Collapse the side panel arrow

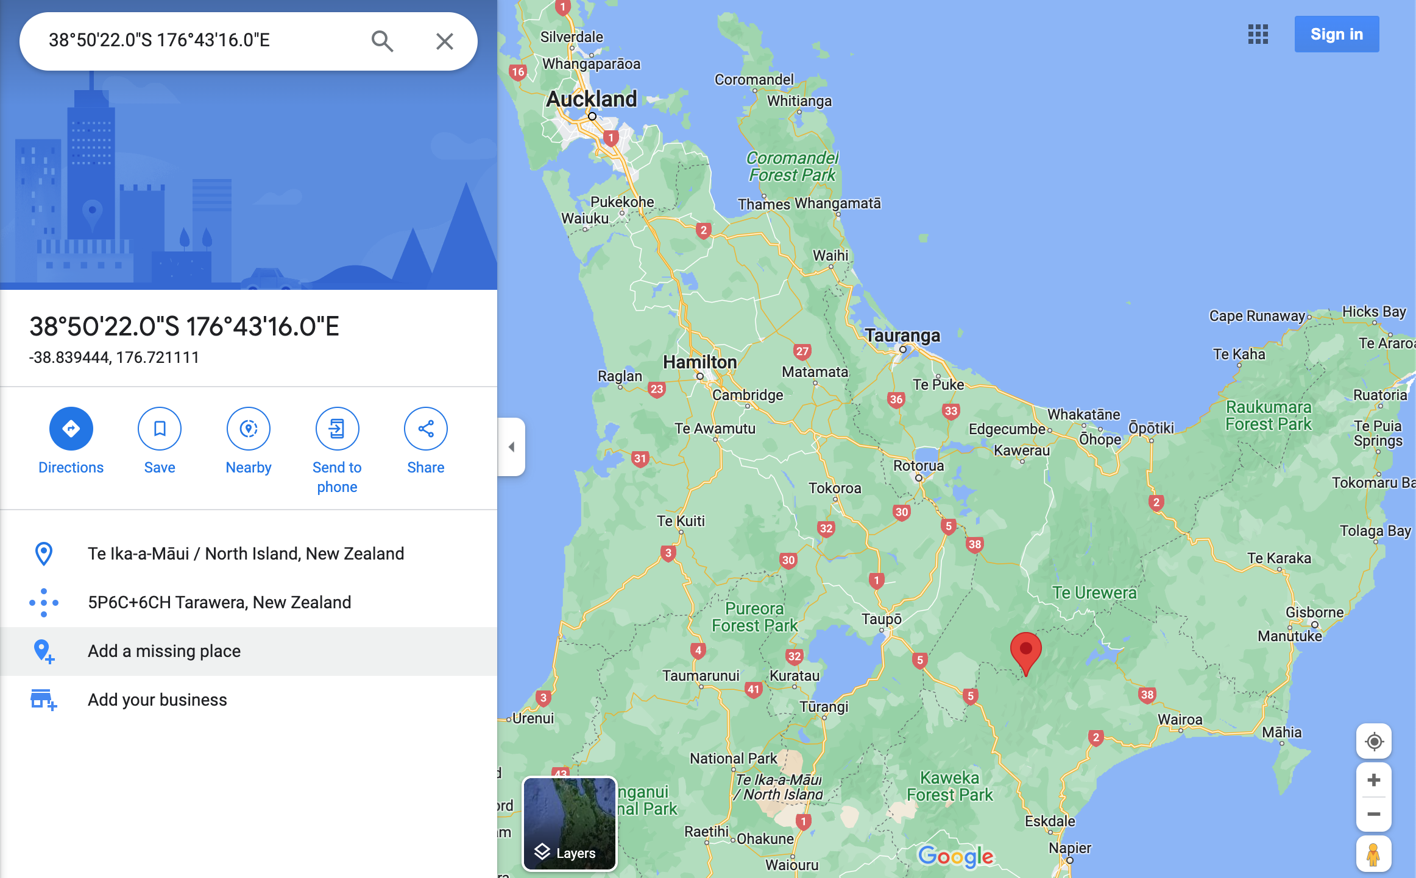coord(511,447)
